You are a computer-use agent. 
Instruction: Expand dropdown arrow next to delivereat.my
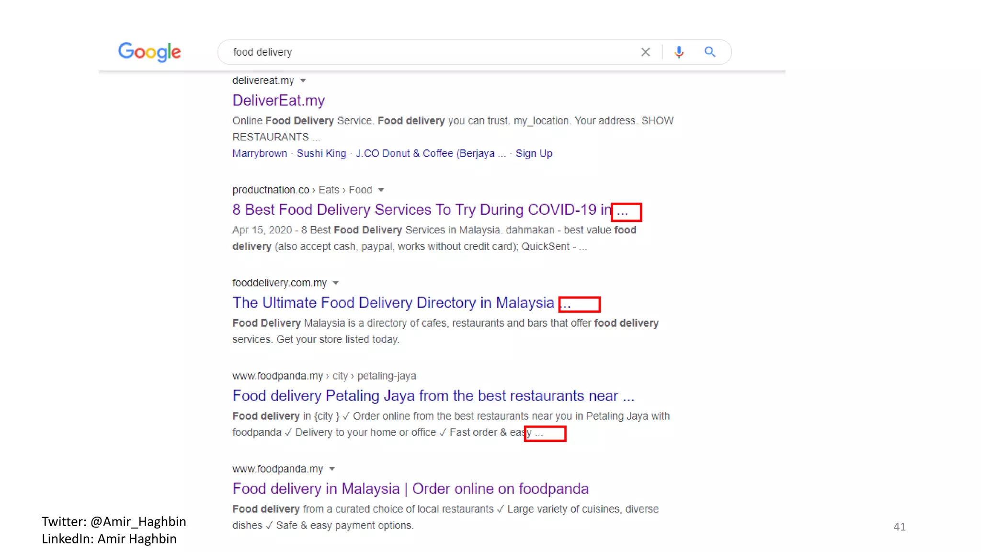click(x=303, y=80)
